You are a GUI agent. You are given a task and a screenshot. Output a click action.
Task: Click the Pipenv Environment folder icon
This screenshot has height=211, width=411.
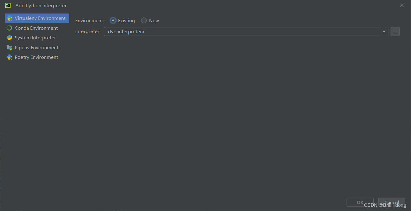pos(9,47)
